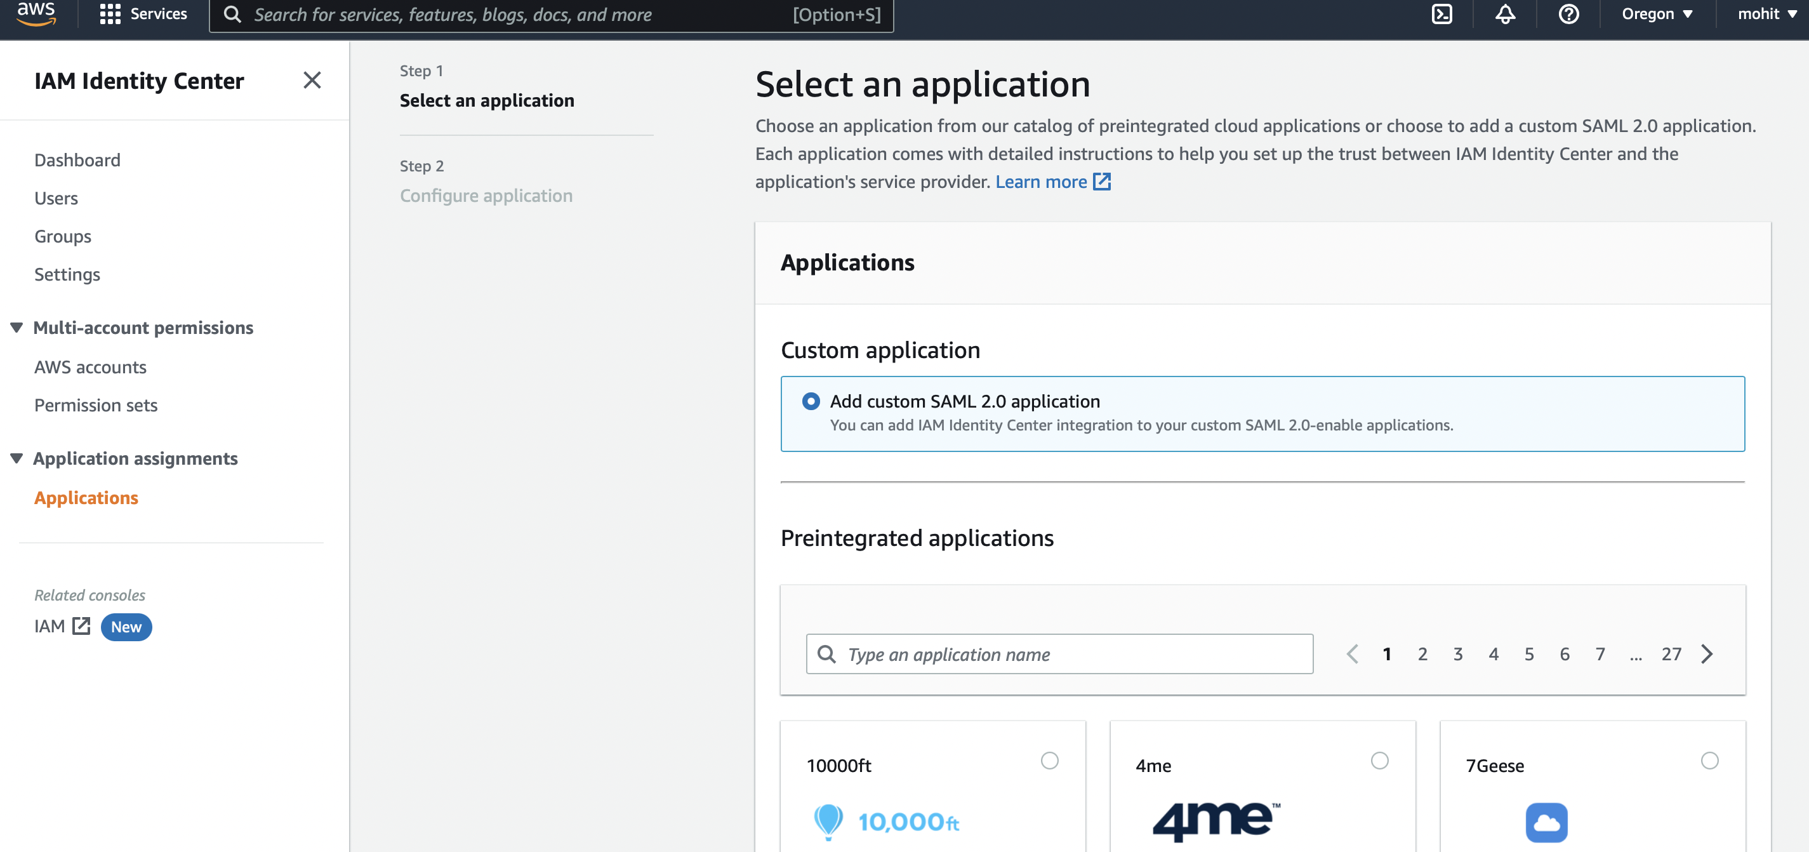The height and width of the screenshot is (852, 1809).
Task: Open the Oregon region dropdown
Action: tap(1655, 14)
